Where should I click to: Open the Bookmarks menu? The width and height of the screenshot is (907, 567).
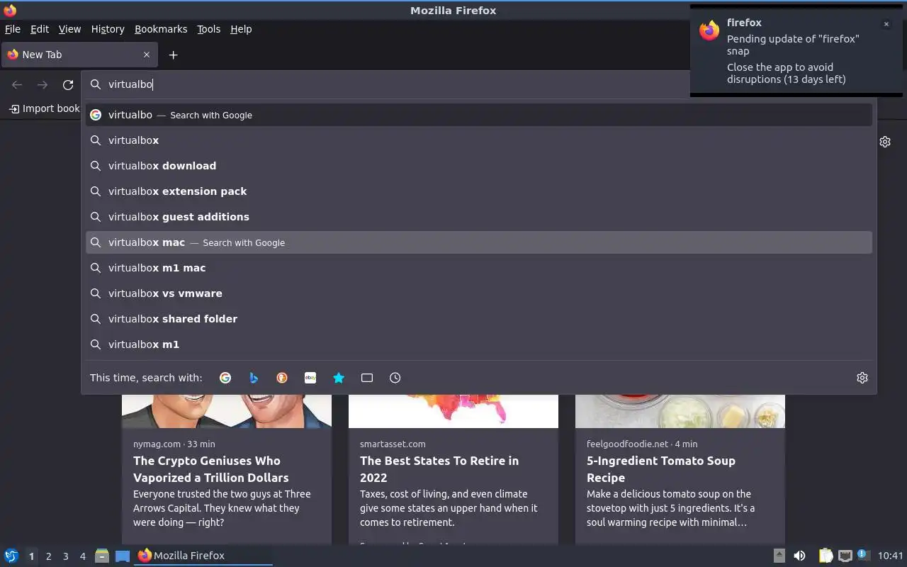(161, 29)
